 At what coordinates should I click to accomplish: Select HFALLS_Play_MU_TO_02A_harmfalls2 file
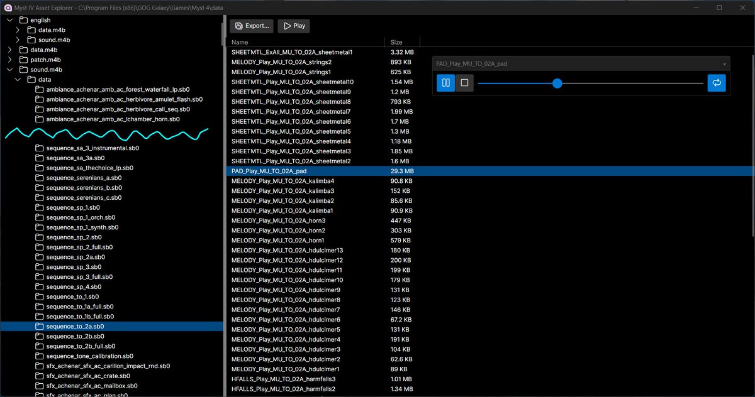click(283, 389)
